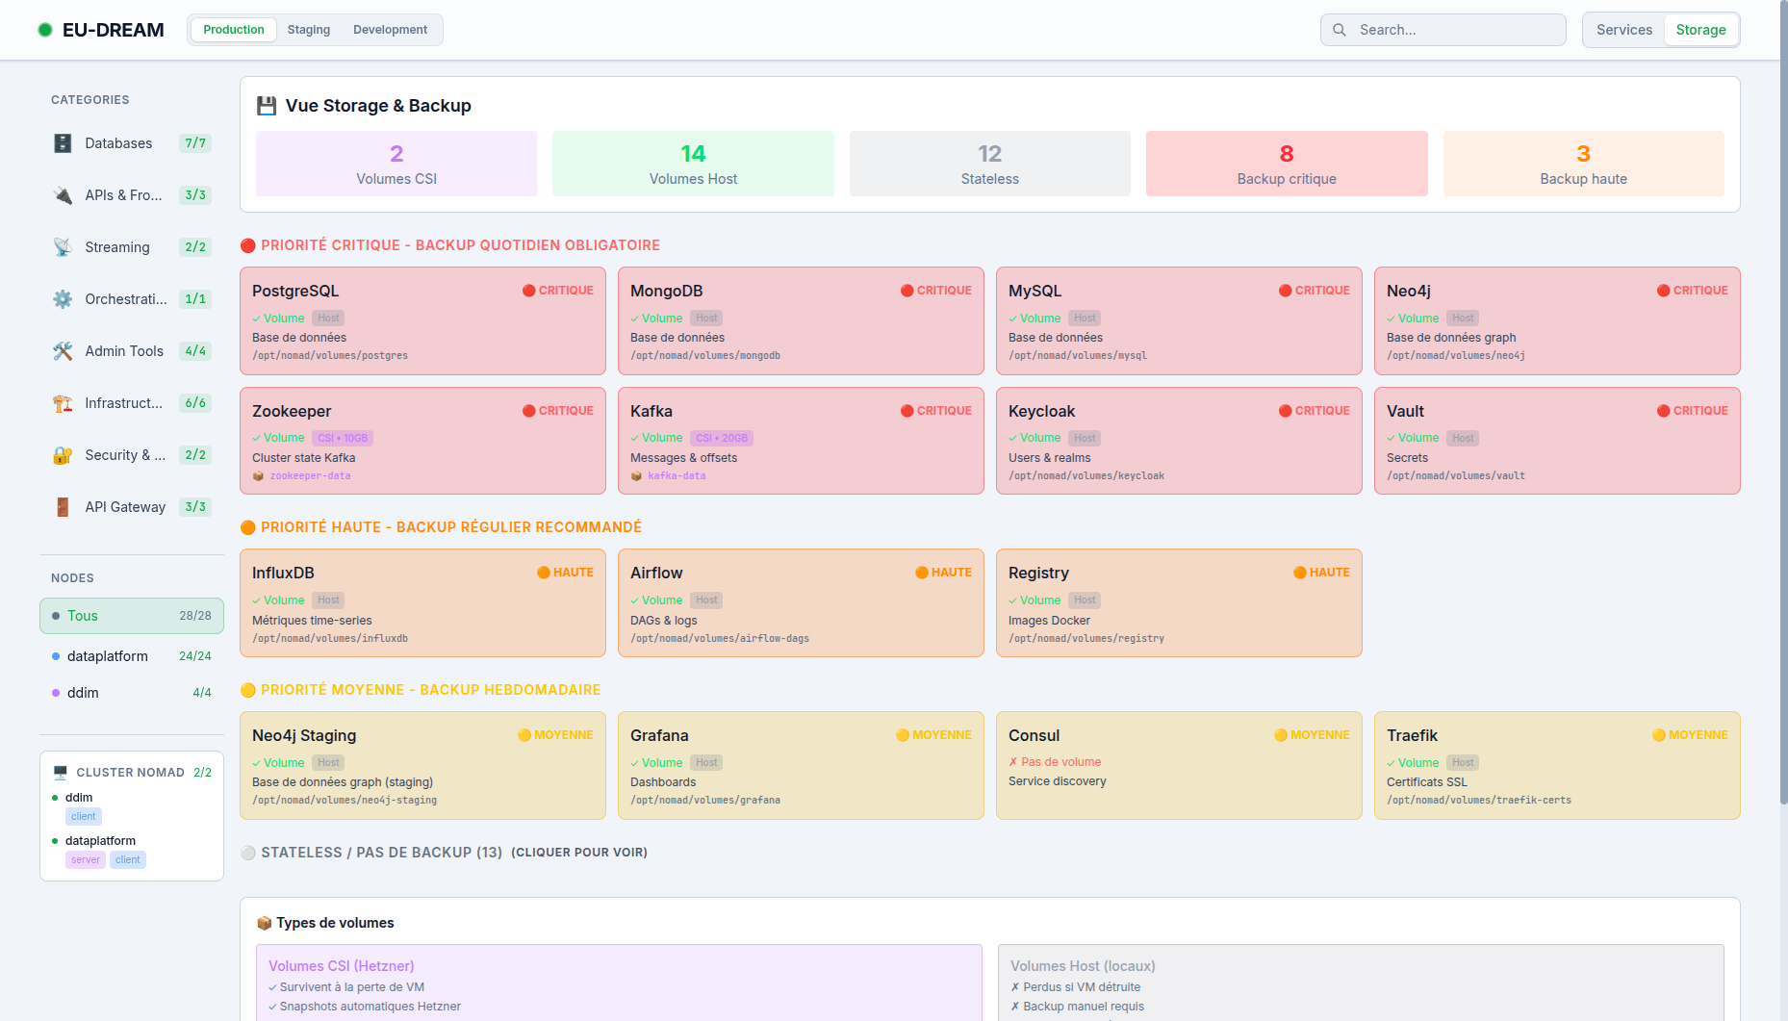
Task: Open the Development environment tab
Action: 390,30
